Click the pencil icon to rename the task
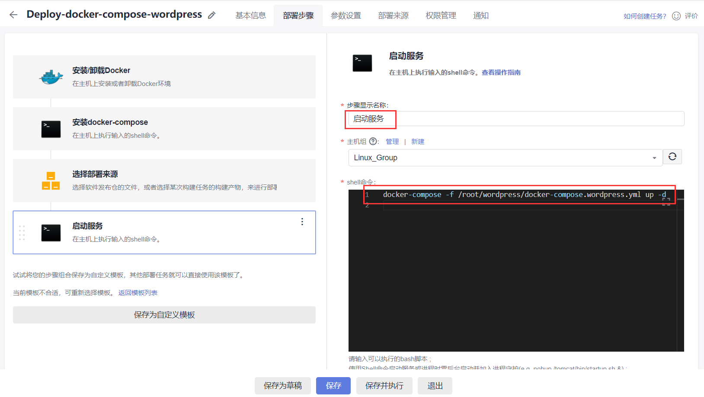Viewport: 704px width, 397px height. click(x=211, y=14)
